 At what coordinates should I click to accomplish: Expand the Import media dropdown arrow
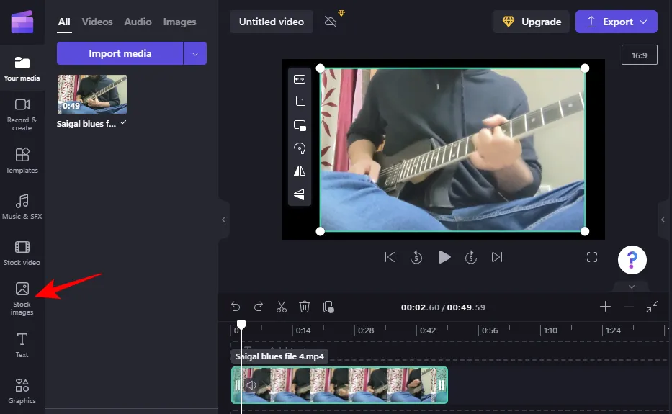(x=195, y=53)
